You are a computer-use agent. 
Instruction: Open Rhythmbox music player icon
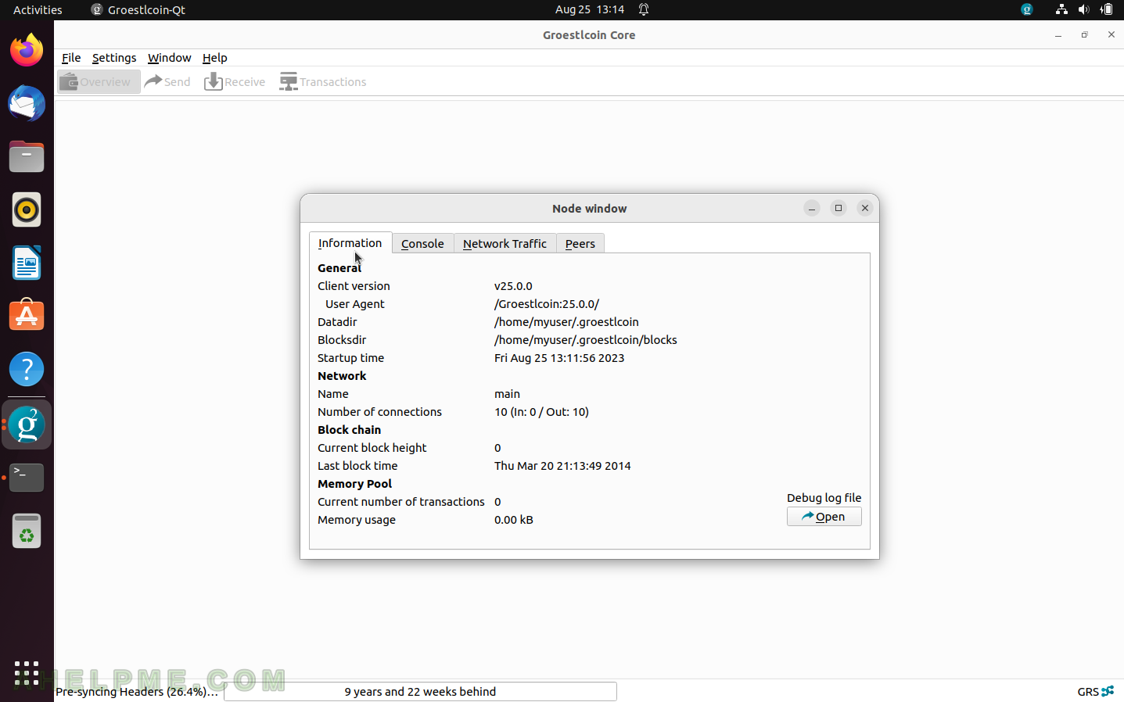[27, 210]
